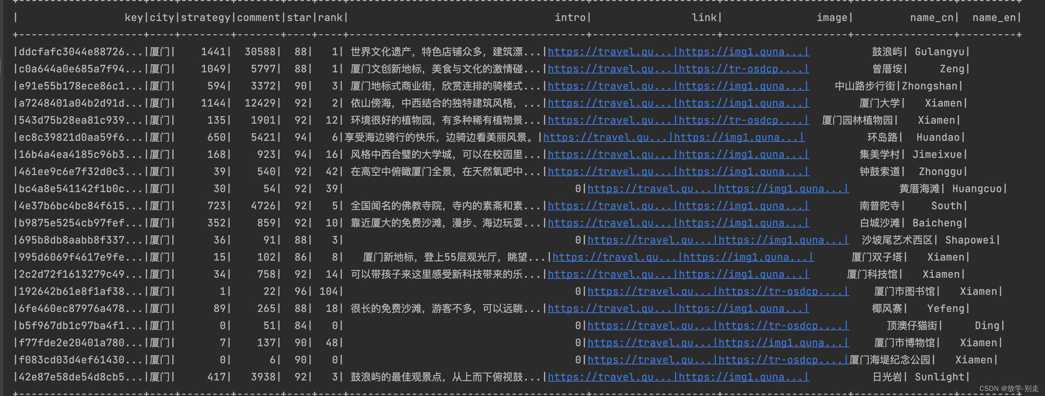Open the image link in the South row
Viewport: 1045px width, 396px height.
point(742,206)
